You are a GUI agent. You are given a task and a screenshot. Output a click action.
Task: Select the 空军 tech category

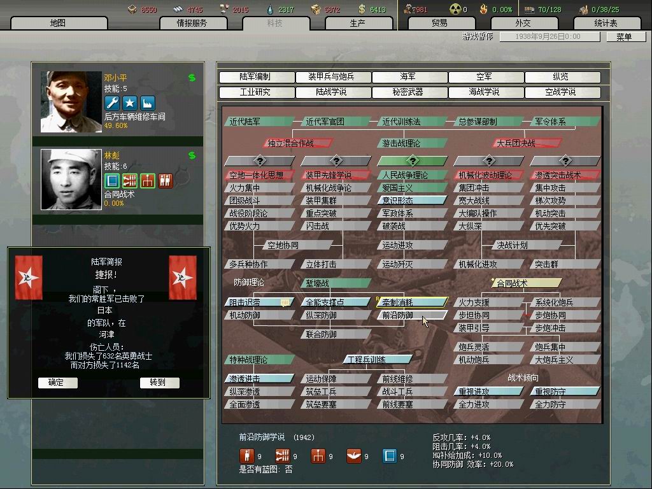coord(486,77)
